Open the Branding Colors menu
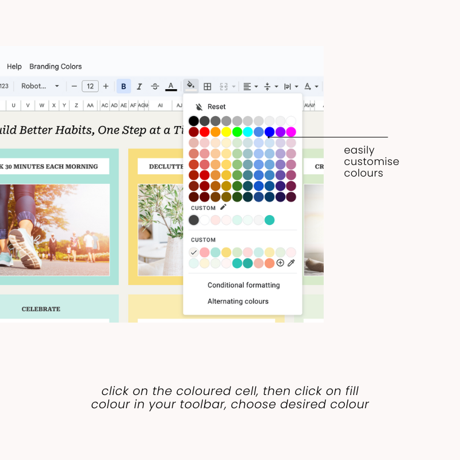This screenshot has height=460, width=460. (56, 67)
